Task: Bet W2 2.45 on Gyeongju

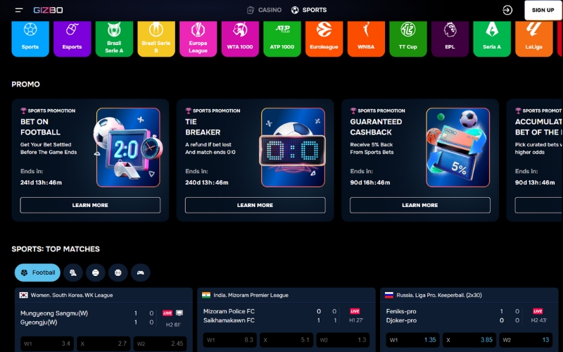Action: (x=160, y=344)
